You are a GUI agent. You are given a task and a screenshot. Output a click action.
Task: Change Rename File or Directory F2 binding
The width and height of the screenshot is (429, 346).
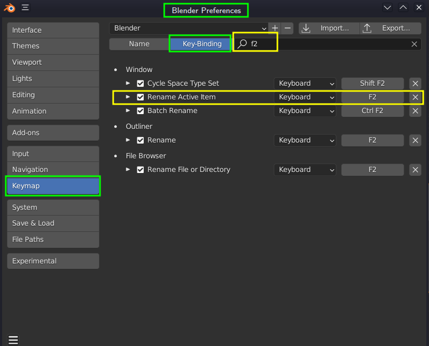[x=372, y=170]
